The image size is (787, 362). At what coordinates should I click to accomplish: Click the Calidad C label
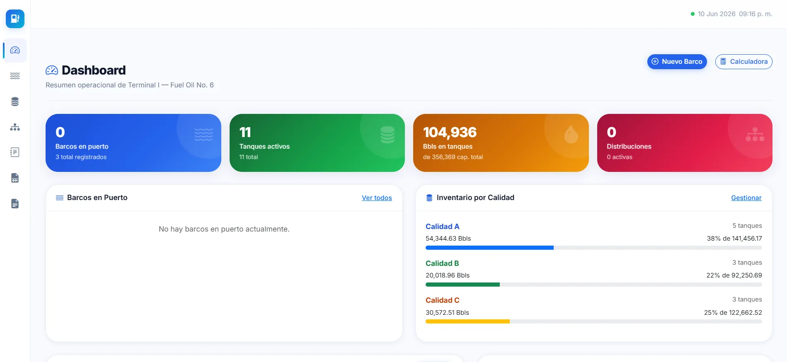(x=442, y=300)
